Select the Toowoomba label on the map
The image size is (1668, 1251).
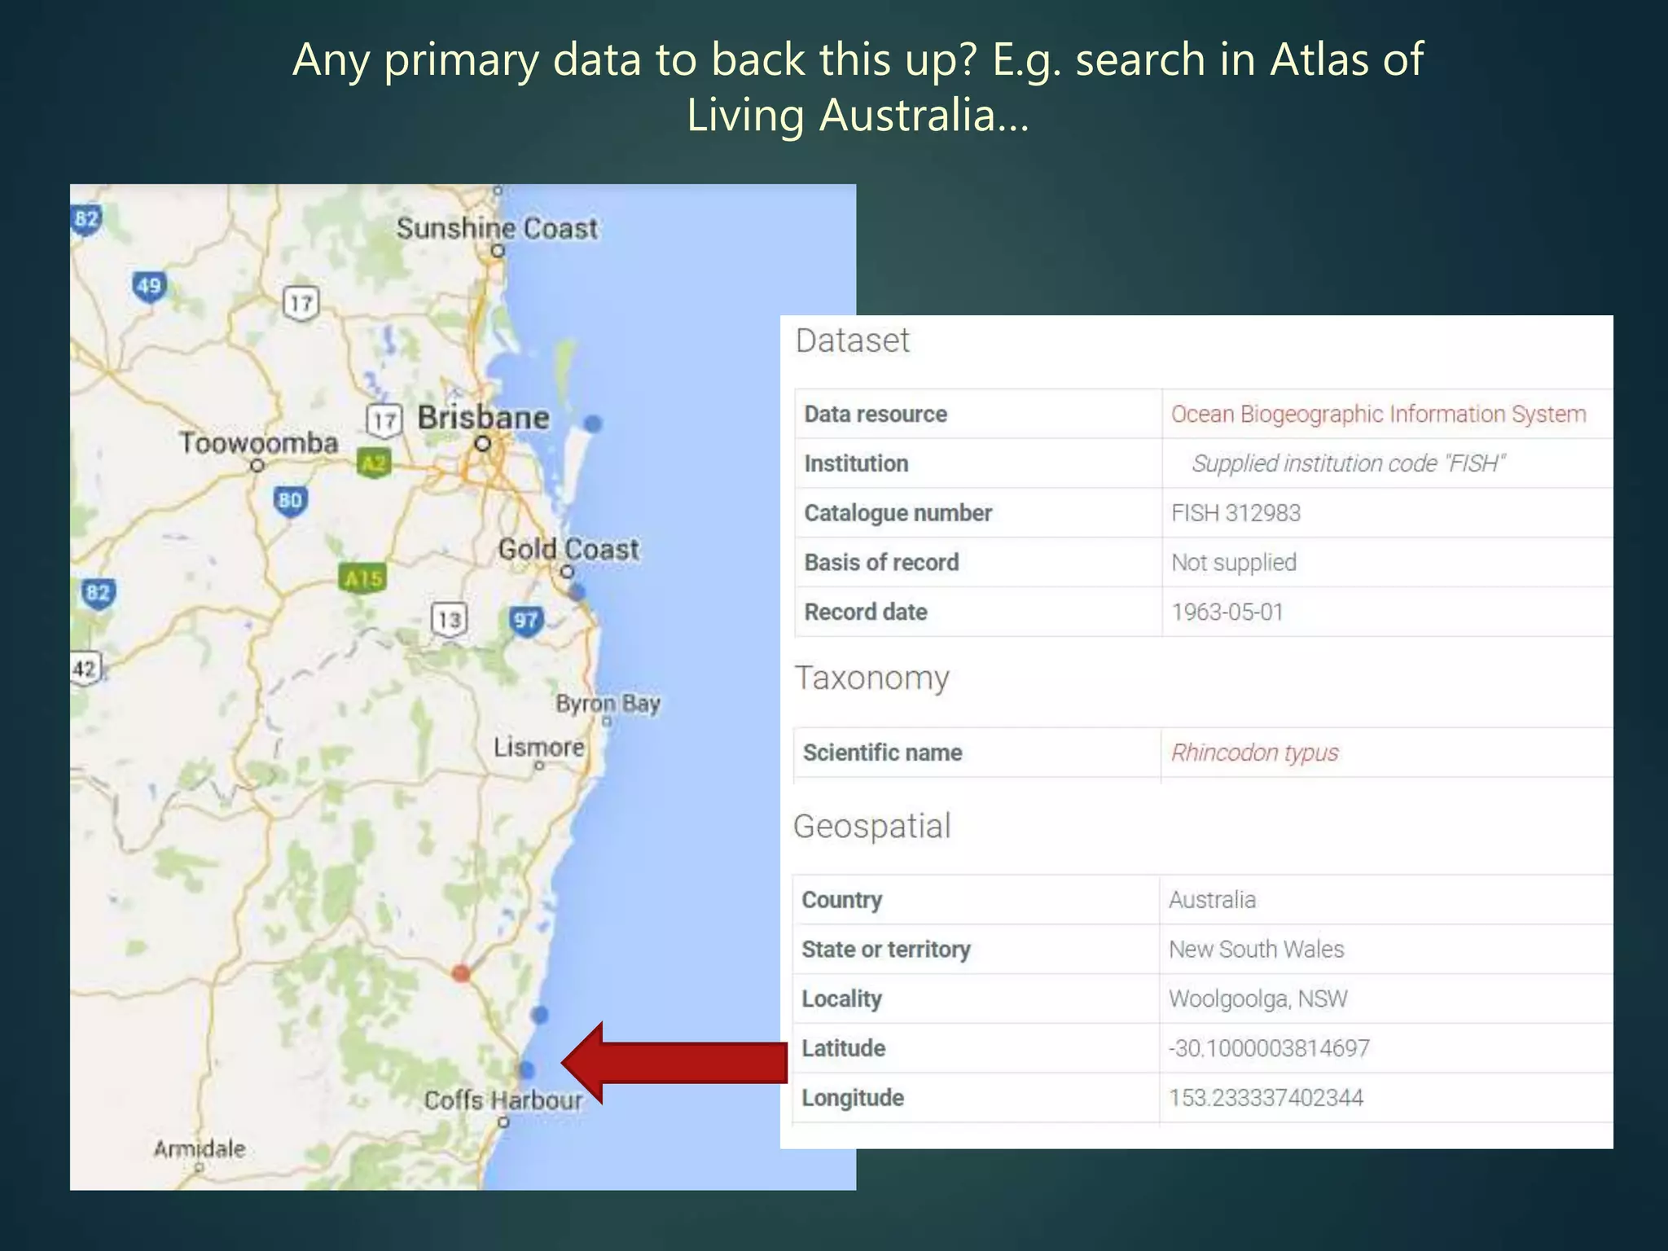point(259,443)
